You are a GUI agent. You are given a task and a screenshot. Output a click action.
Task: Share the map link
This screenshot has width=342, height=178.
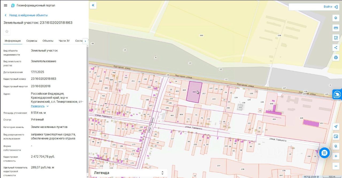[x=336, y=48]
